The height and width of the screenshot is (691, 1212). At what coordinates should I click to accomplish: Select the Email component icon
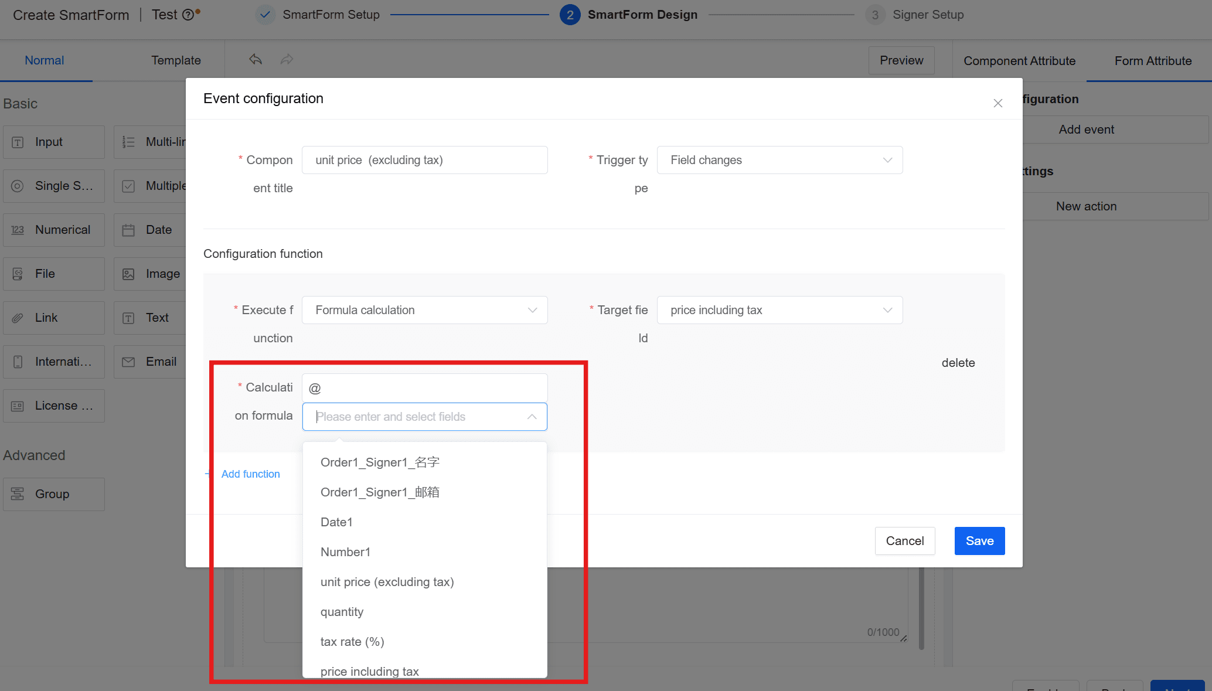[128, 362]
